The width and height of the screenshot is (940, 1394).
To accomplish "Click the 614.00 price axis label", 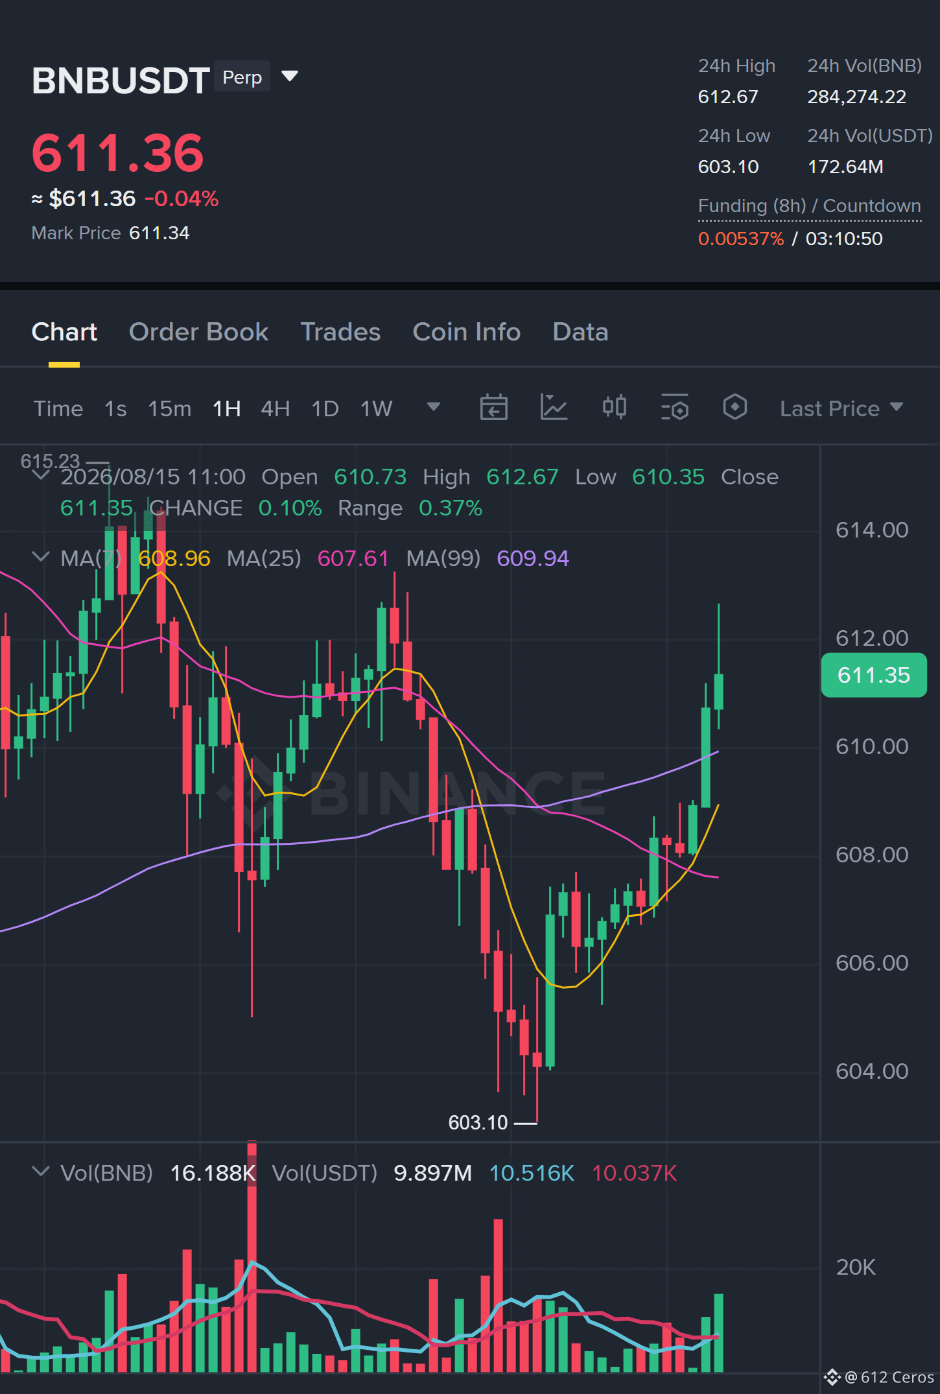I will click(x=872, y=530).
